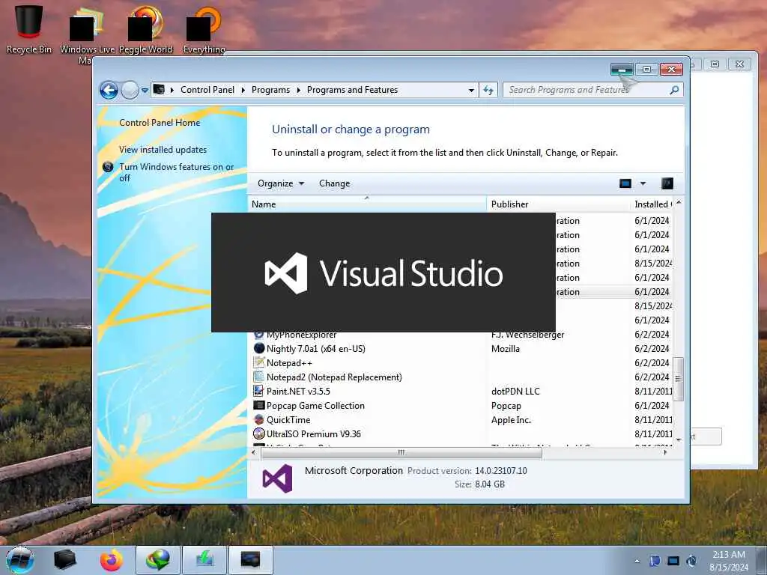Expand the arrow after Programs breadcrumb

pos(298,90)
